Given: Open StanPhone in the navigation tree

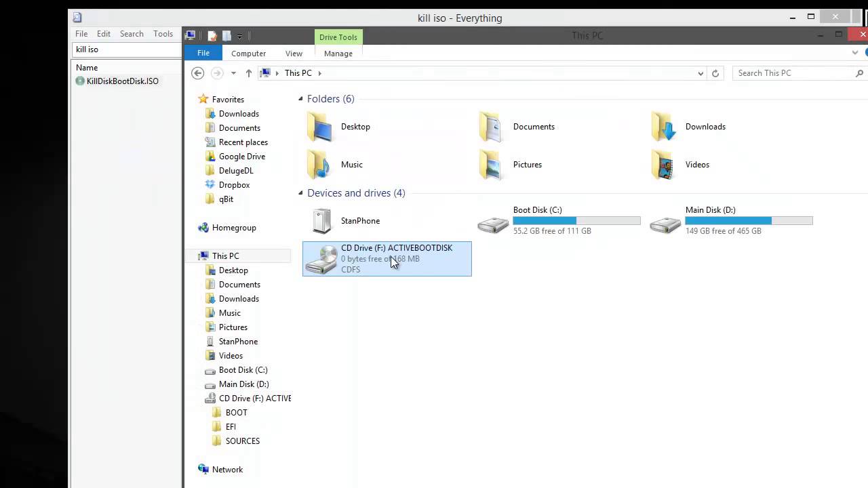Looking at the screenshot, I should (x=238, y=342).
